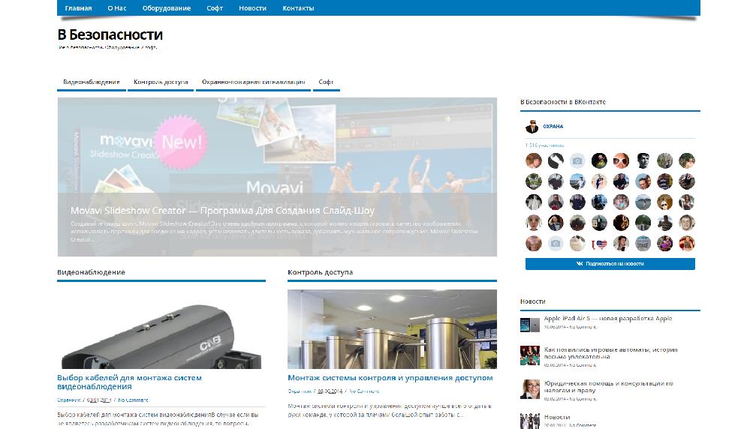756x429 pixels.
Task: Click the В Безопасности в ВКонтакте widget title
Action: 563,102
